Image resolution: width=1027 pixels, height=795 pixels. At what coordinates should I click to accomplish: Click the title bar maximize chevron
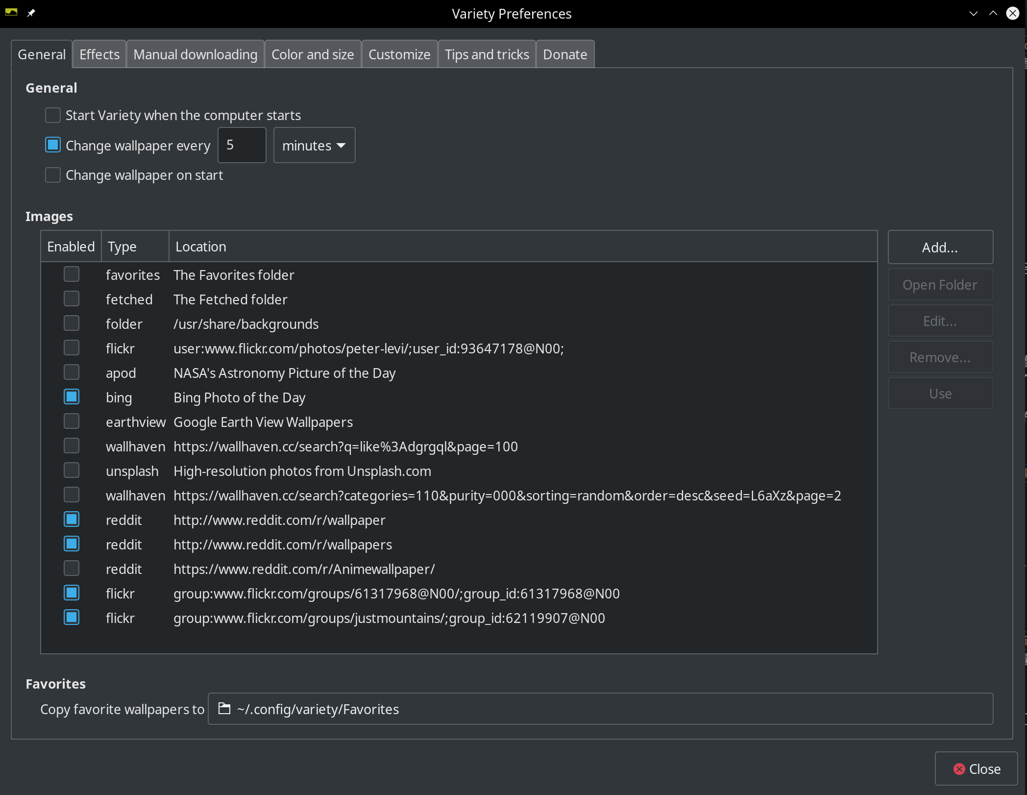click(x=993, y=13)
